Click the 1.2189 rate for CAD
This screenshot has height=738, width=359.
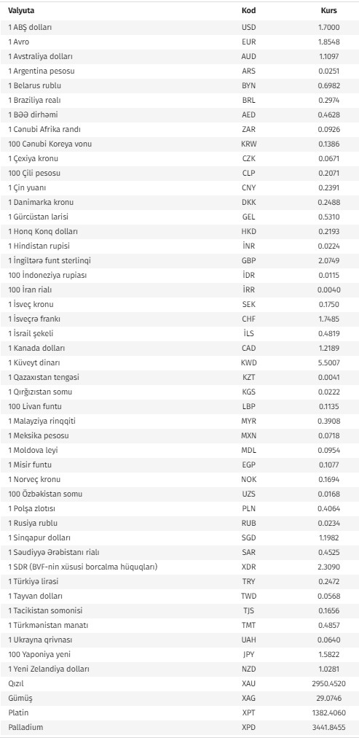329,349
